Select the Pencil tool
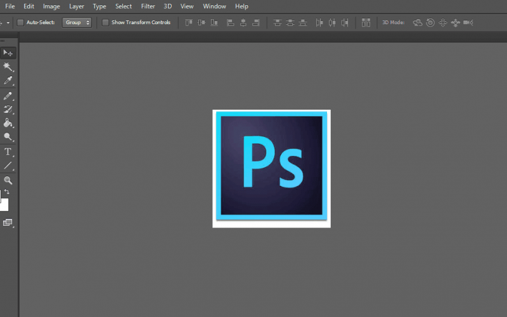Screen dimensions: 507x317 click(x=8, y=96)
